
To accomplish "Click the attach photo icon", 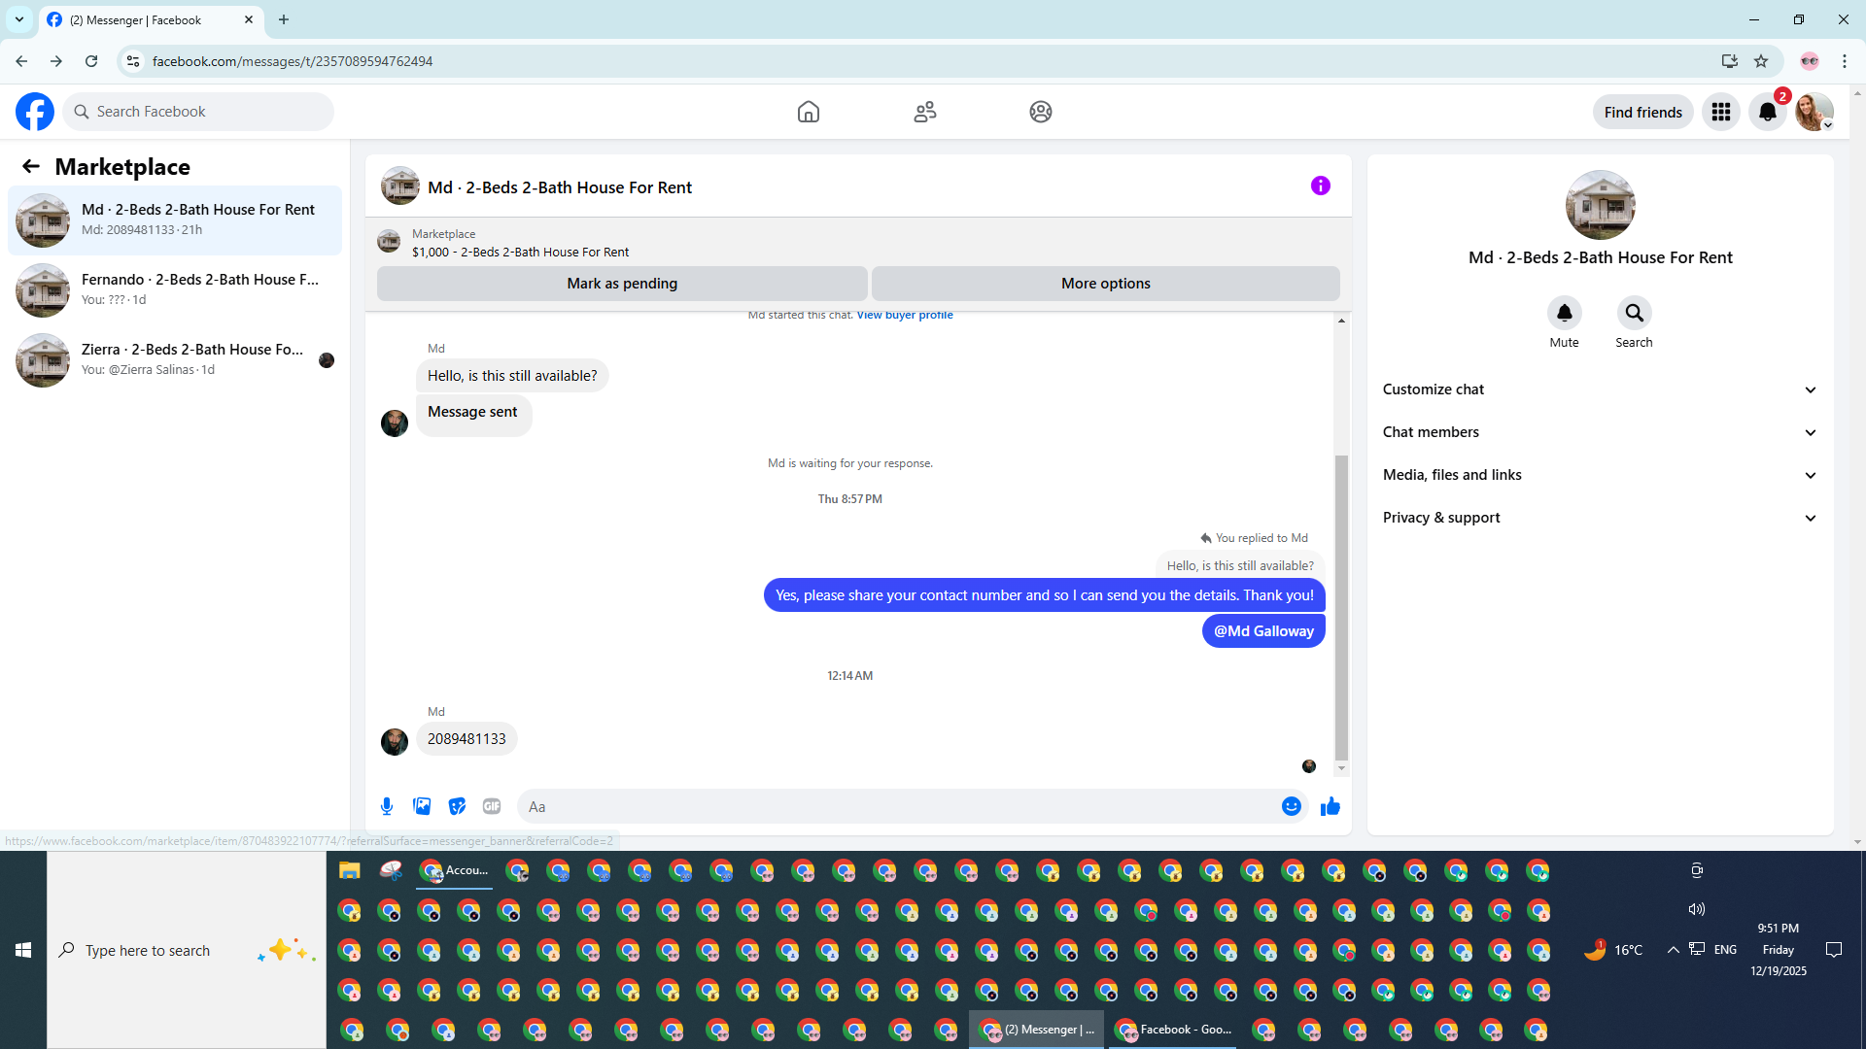I will 422,806.
